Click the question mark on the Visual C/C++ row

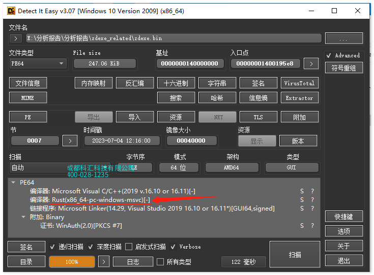point(312,191)
